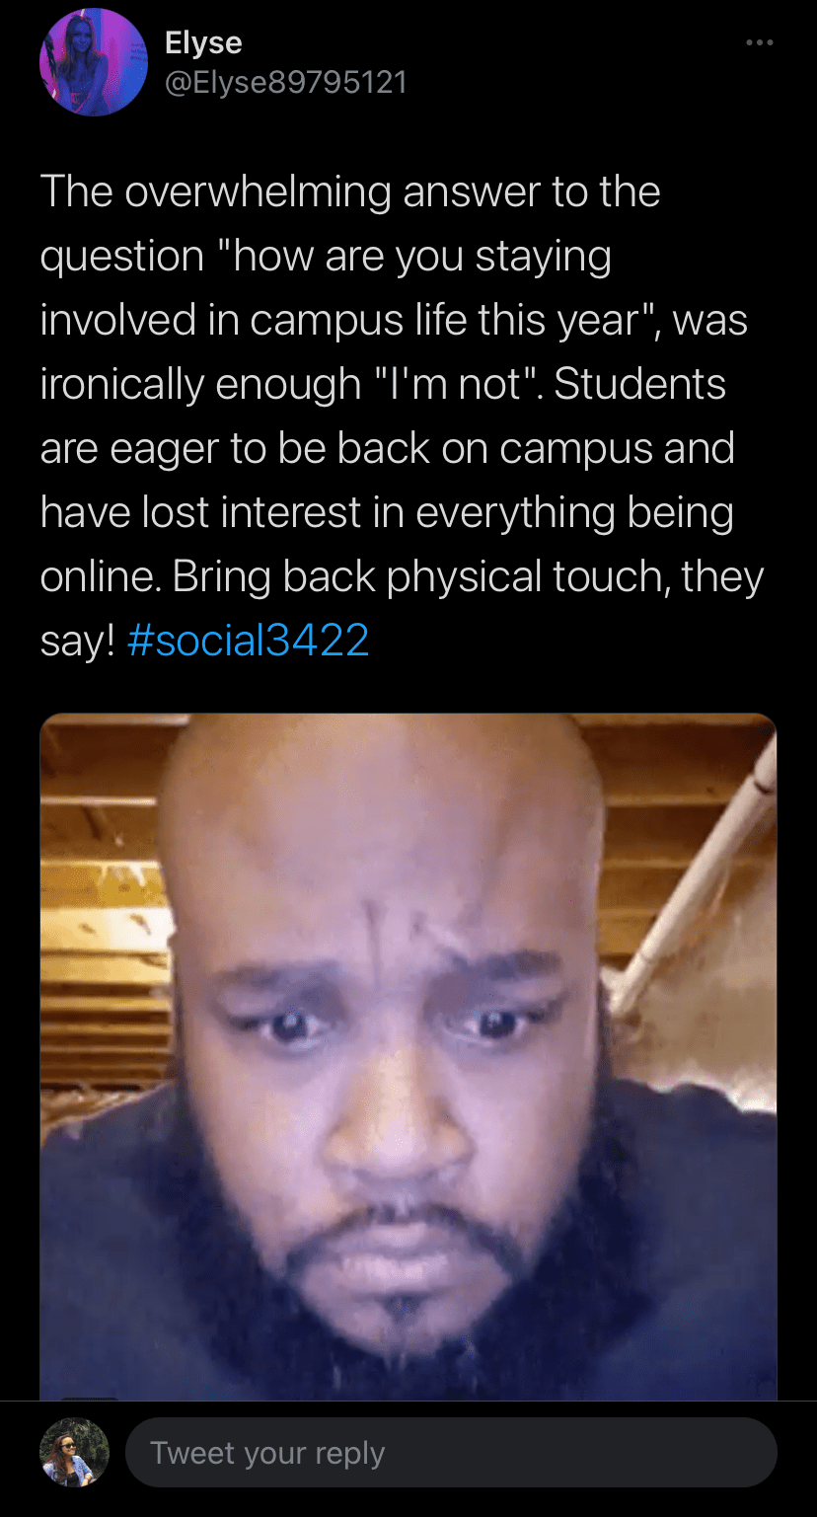Expand the tweet options next to Elyse's name
The image size is (817, 1517).
coord(759,42)
